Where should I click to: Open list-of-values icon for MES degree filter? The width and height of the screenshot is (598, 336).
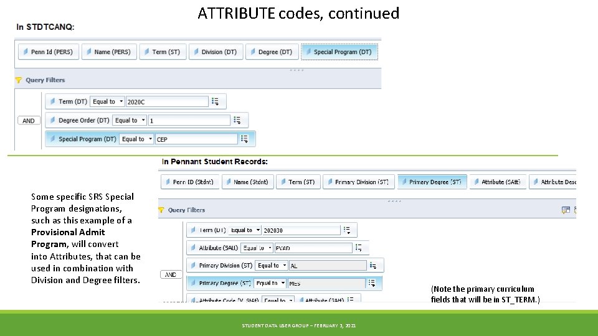[371, 282]
